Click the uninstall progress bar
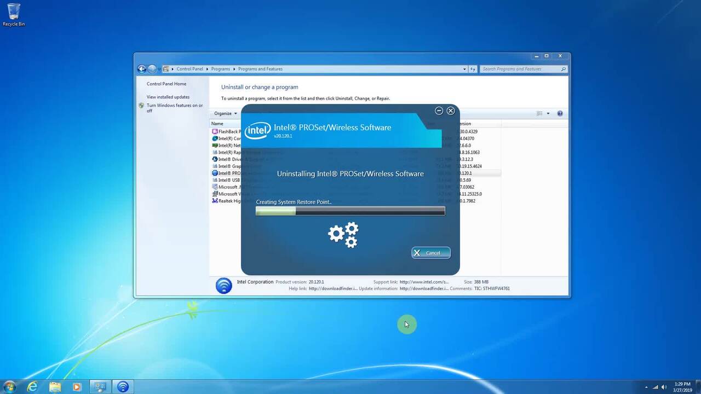Viewport: 701px width, 394px height. pyautogui.click(x=350, y=211)
